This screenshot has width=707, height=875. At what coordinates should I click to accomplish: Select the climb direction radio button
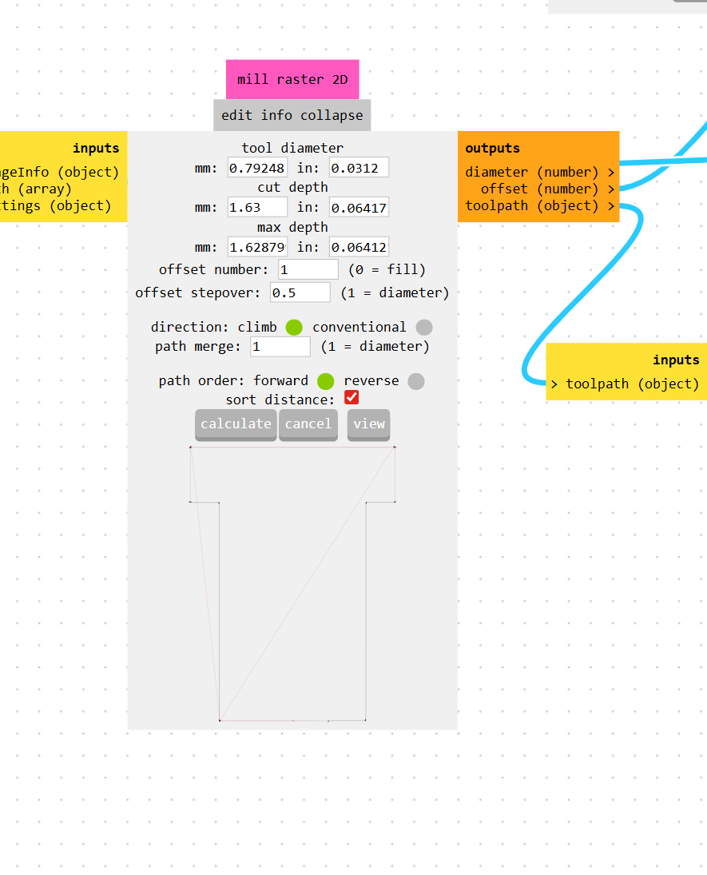click(x=294, y=328)
